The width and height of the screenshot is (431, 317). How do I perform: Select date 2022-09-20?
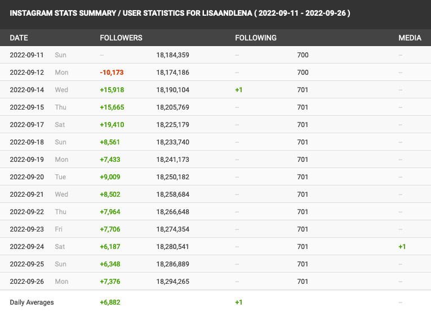click(x=27, y=177)
